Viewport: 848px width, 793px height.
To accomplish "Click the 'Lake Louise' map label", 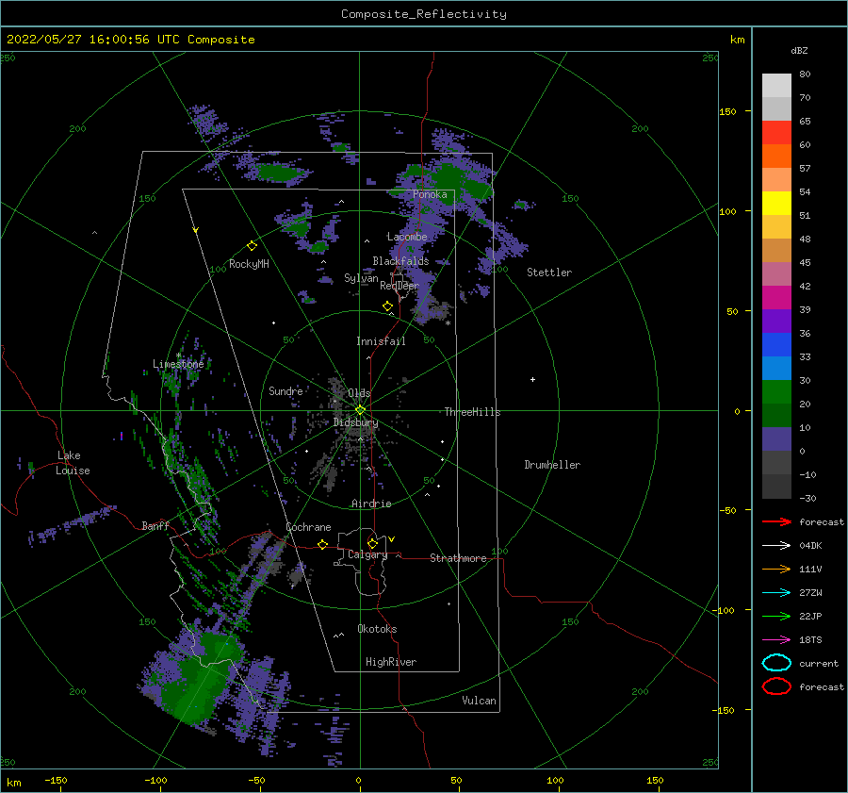I will [73, 463].
